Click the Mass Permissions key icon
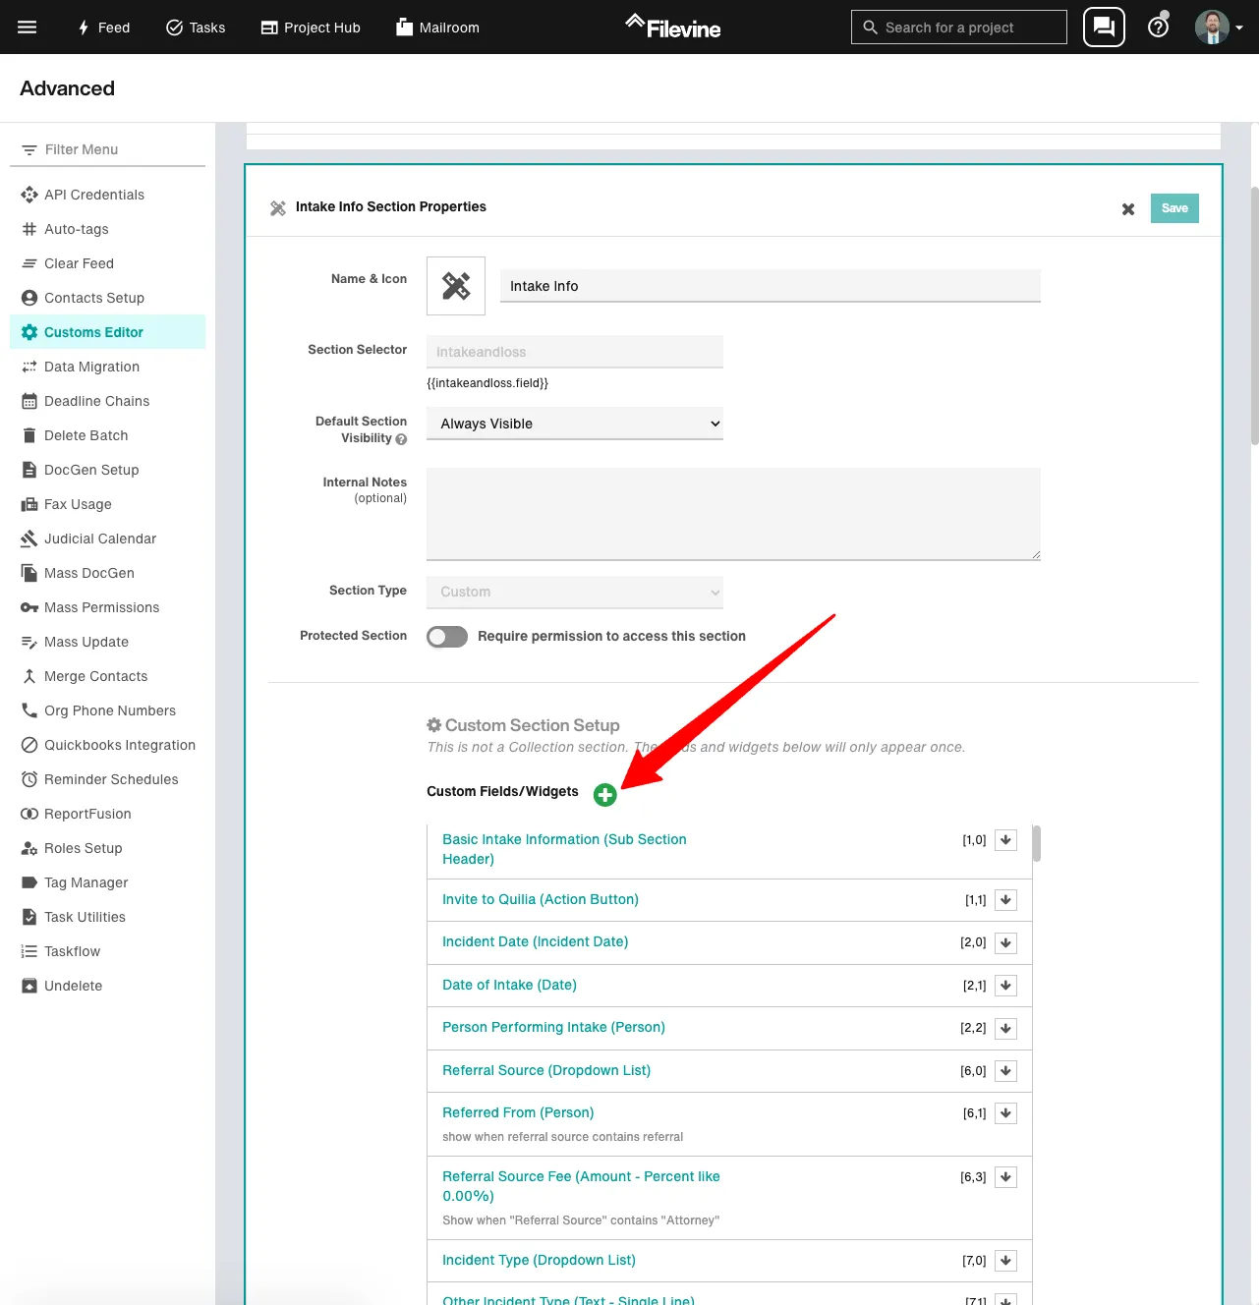 pos(29,607)
